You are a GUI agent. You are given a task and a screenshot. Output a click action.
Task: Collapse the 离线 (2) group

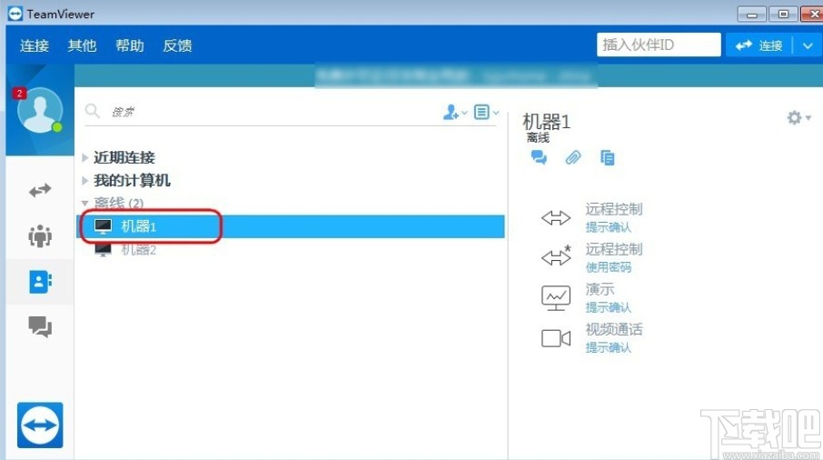click(x=84, y=203)
